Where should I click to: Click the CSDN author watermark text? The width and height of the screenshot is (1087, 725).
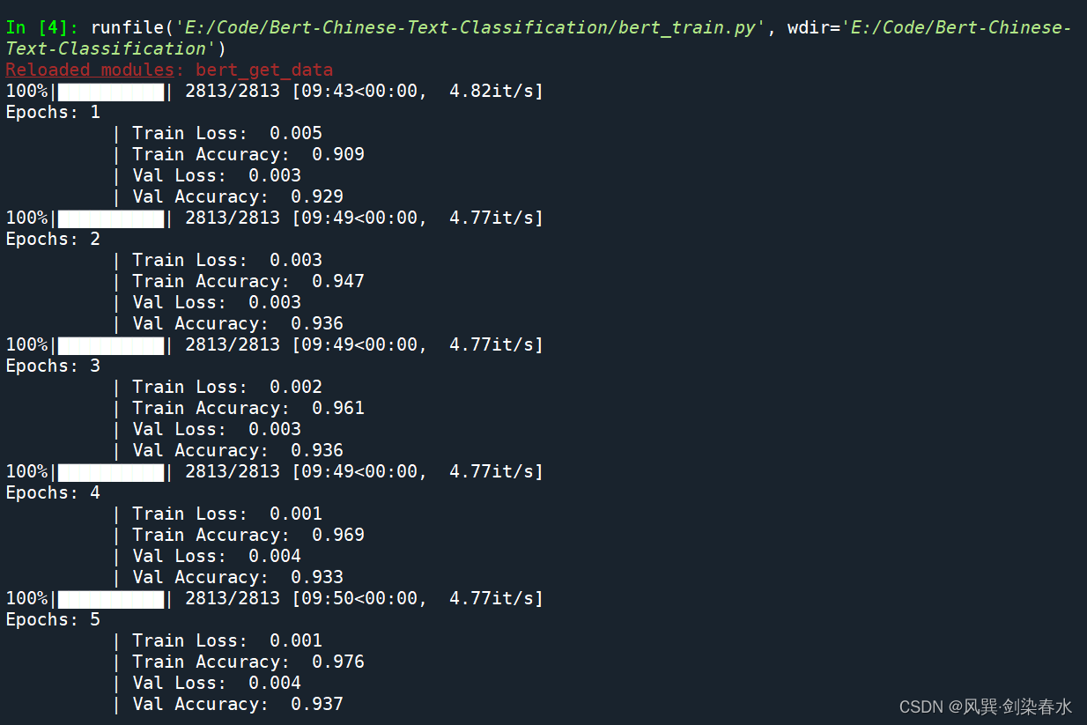[985, 707]
